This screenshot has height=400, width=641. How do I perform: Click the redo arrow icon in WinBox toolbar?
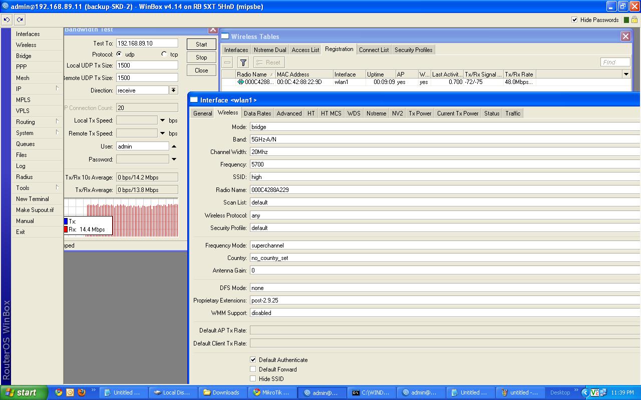[x=20, y=20]
